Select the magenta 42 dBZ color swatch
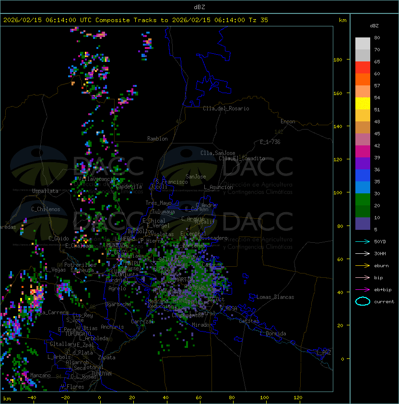399x404 pixels. [363, 152]
